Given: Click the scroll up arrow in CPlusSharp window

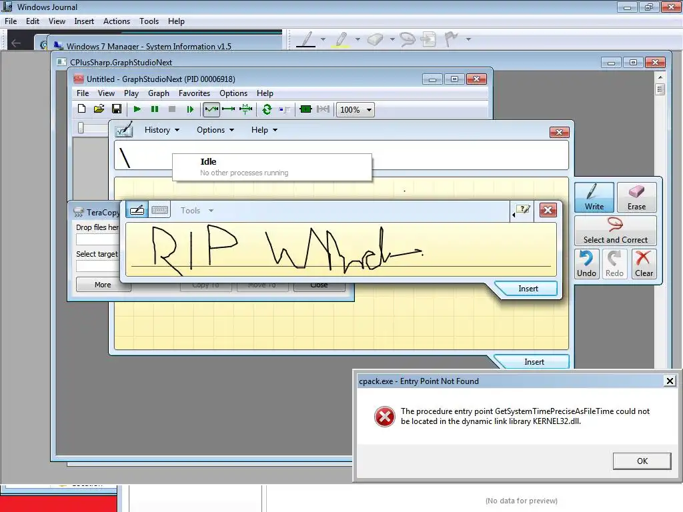Looking at the screenshot, I should (x=660, y=77).
